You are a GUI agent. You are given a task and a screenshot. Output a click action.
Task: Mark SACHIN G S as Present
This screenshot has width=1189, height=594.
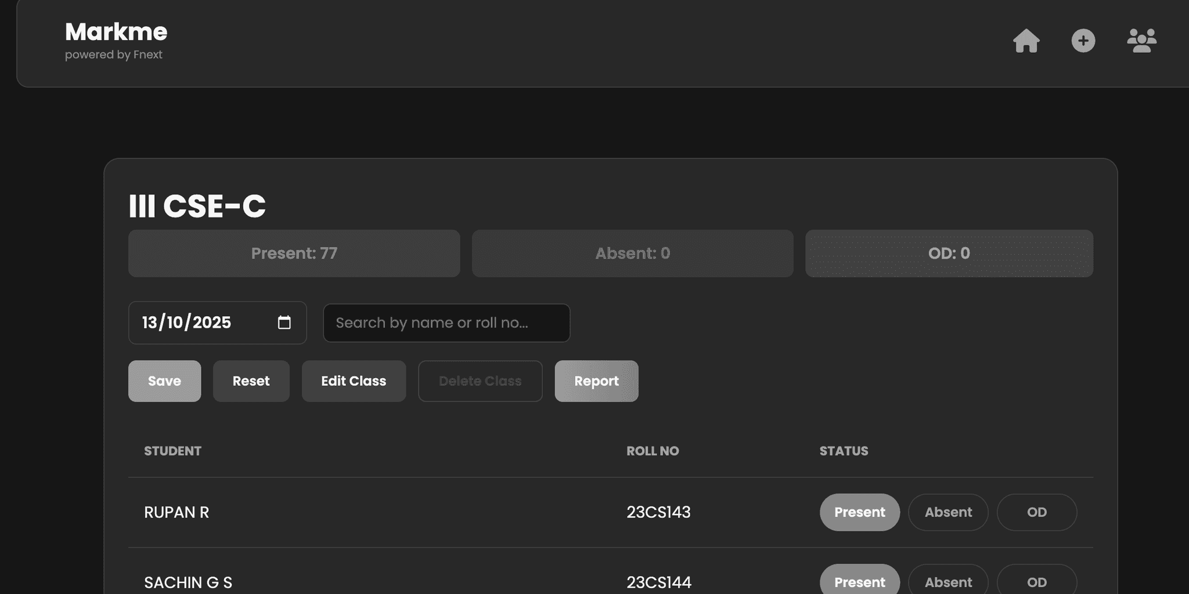pyautogui.click(x=860, y=580)
